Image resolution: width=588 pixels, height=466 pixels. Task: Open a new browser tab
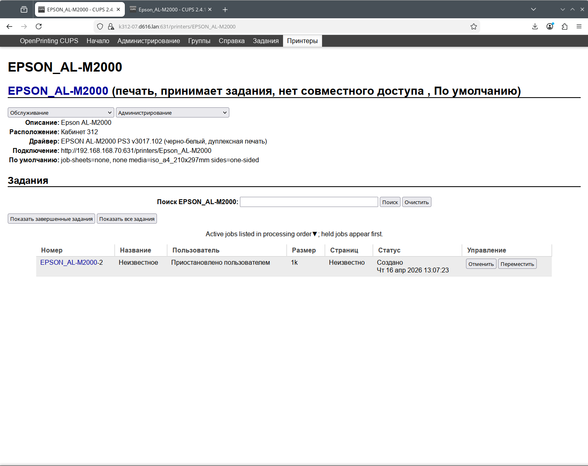click(x=225, y=9)
